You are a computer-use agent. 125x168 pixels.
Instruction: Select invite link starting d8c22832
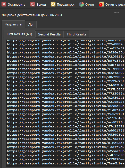[x=66, y=77]
